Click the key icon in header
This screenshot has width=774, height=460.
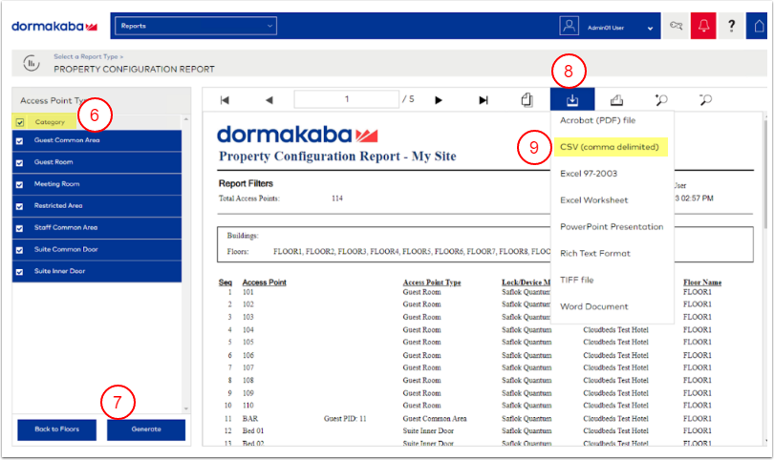coord(674,27)
